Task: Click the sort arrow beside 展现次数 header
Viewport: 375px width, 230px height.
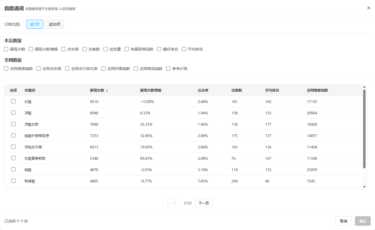Action: pyautogui.click(x=107, y=90)
